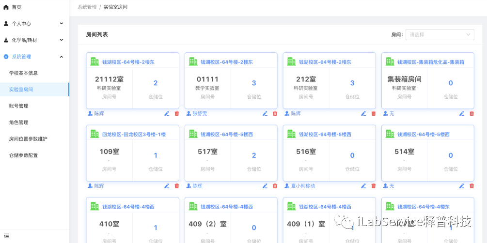Click storage count 2 on 21112室 card
This screenshot has width=487, height=243.
(156, 83)
